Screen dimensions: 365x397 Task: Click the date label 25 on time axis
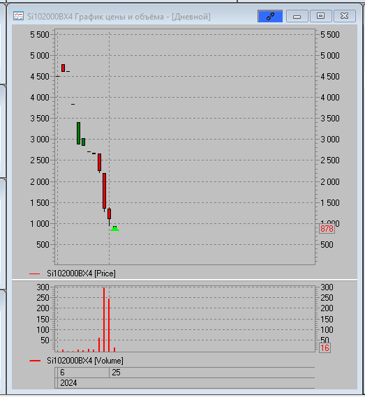coord(117,373)
